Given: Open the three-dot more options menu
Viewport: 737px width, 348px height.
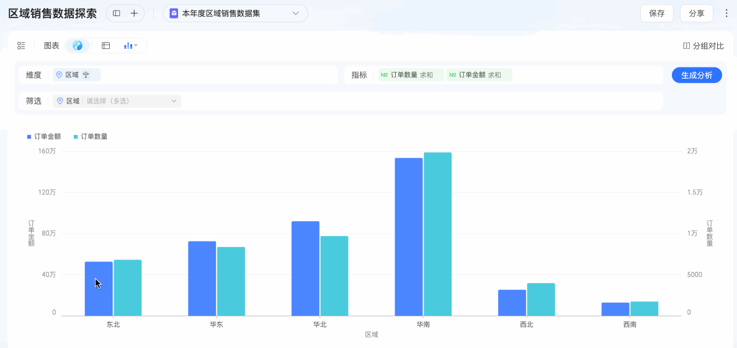Looking at the screenshot, I should click(726, 14).
